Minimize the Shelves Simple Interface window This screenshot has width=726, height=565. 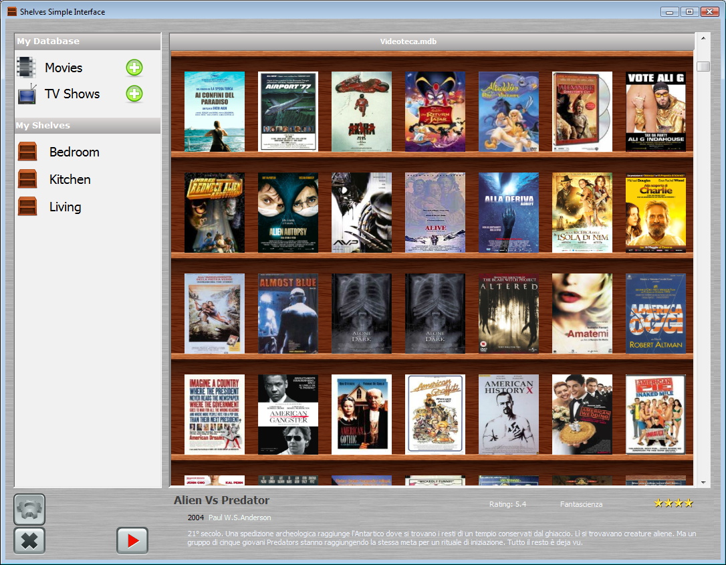coord(669,11)
